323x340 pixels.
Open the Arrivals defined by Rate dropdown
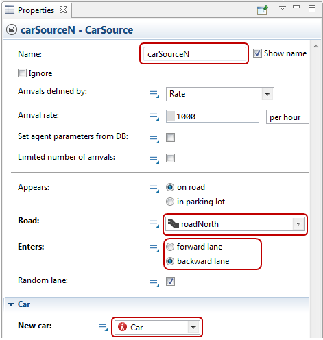(x=220, y=94)
